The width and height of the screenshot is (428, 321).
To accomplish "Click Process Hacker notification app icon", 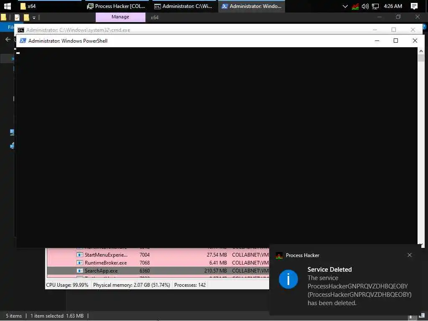I will (279, 255).
